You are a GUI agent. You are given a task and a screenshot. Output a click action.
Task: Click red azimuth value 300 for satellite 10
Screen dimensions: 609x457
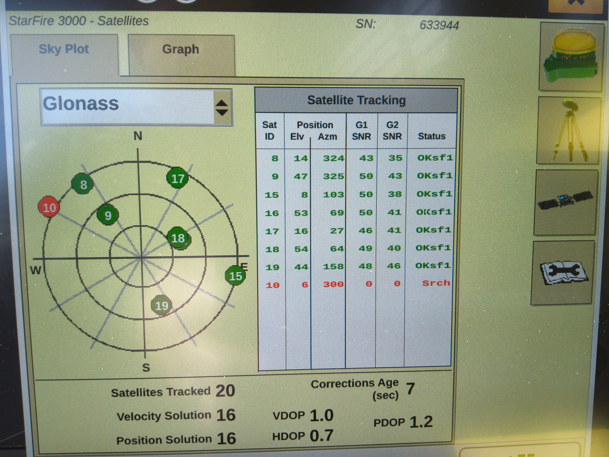[x=333, y=285]
